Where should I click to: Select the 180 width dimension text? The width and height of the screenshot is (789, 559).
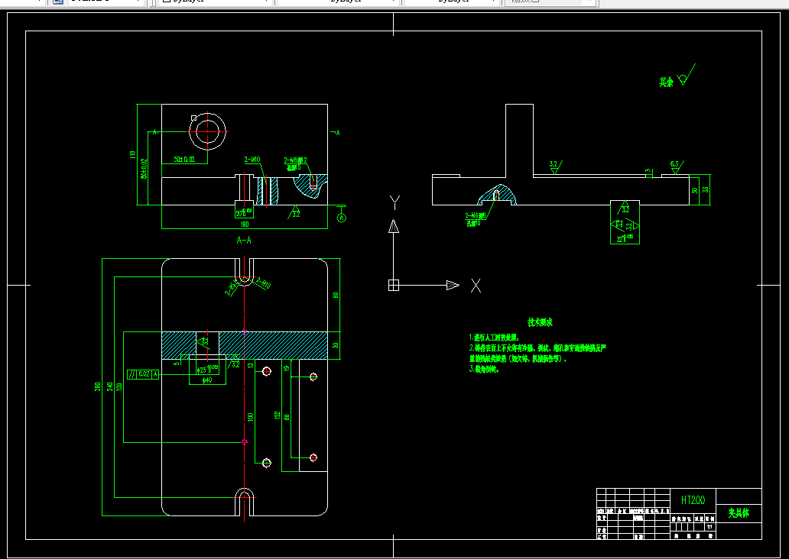click(x=245, y=225)
